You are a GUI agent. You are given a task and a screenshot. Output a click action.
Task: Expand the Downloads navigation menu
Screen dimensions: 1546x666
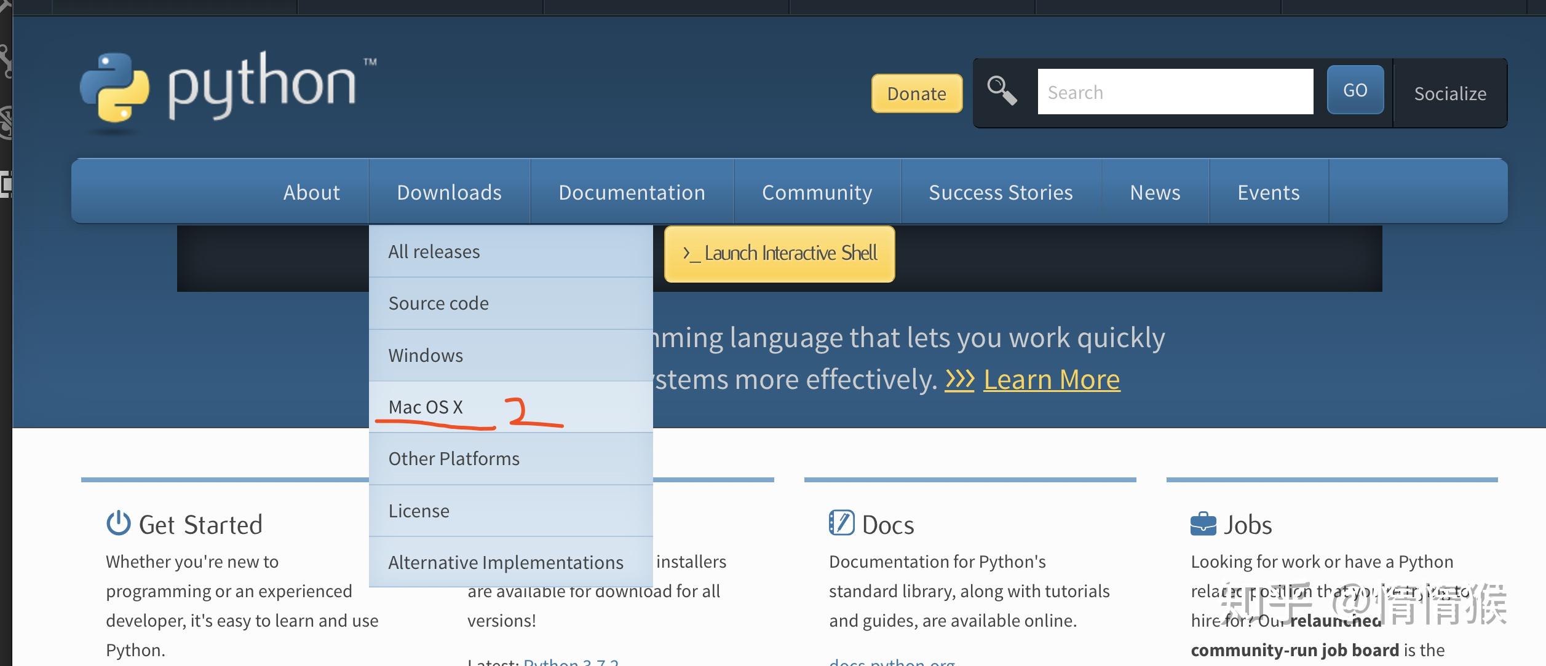[449, 192]
